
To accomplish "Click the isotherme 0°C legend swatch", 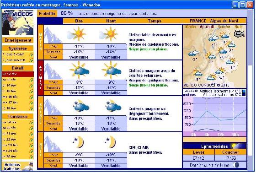I will pos(244,95).
